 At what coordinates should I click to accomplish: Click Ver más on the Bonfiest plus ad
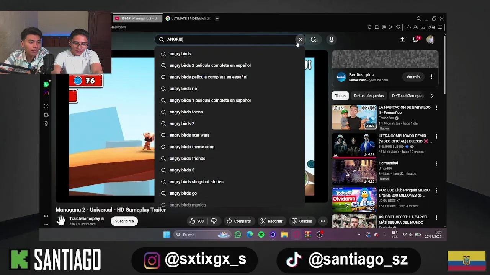[x=413, y=77]
